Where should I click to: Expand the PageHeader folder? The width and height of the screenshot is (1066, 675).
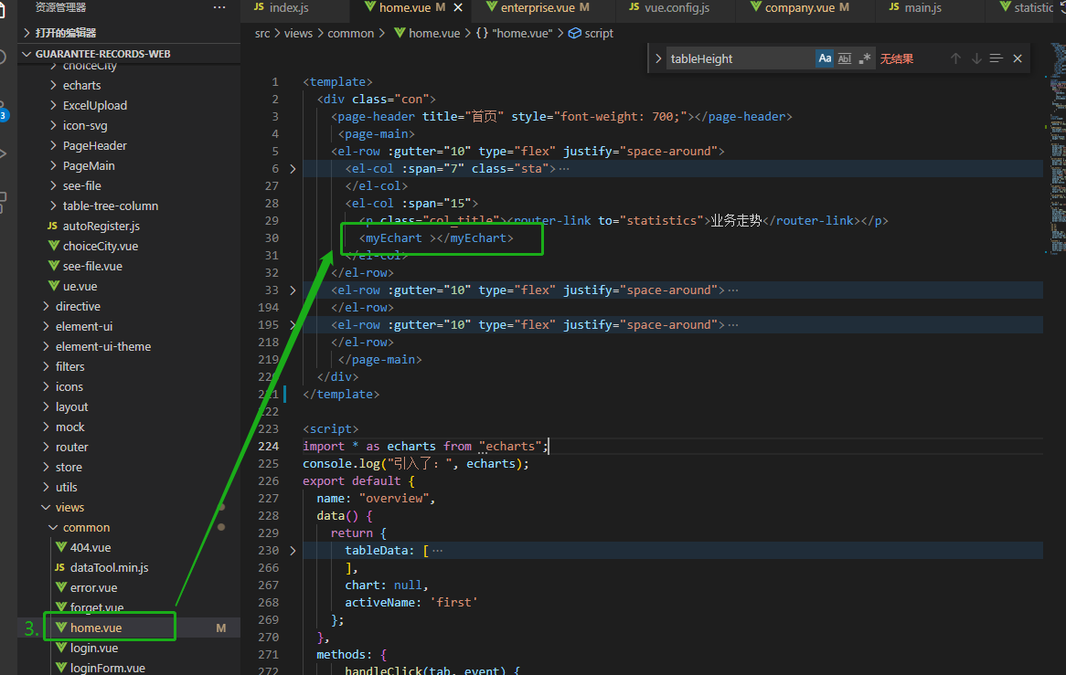94,145
